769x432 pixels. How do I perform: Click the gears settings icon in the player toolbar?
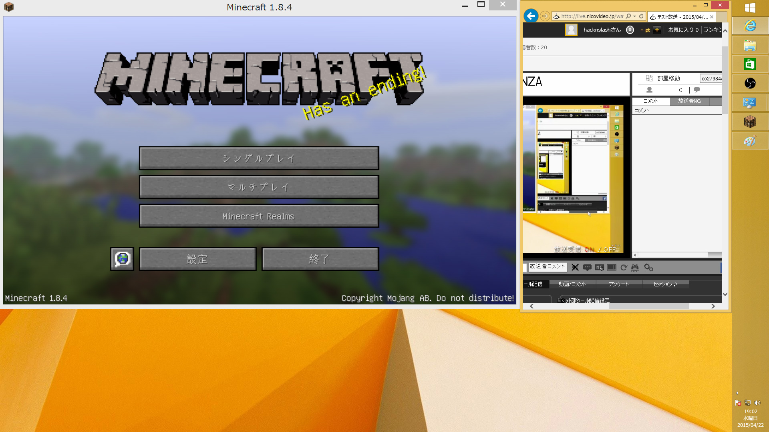pos(648,268)
